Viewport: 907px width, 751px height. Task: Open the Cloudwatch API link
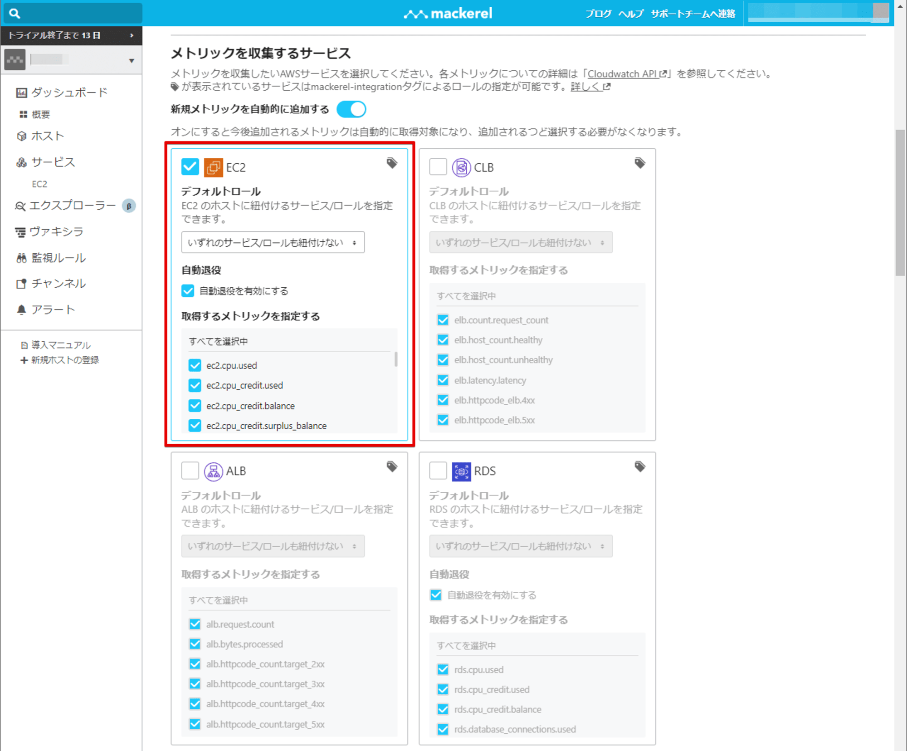click(x=627, y=74)
